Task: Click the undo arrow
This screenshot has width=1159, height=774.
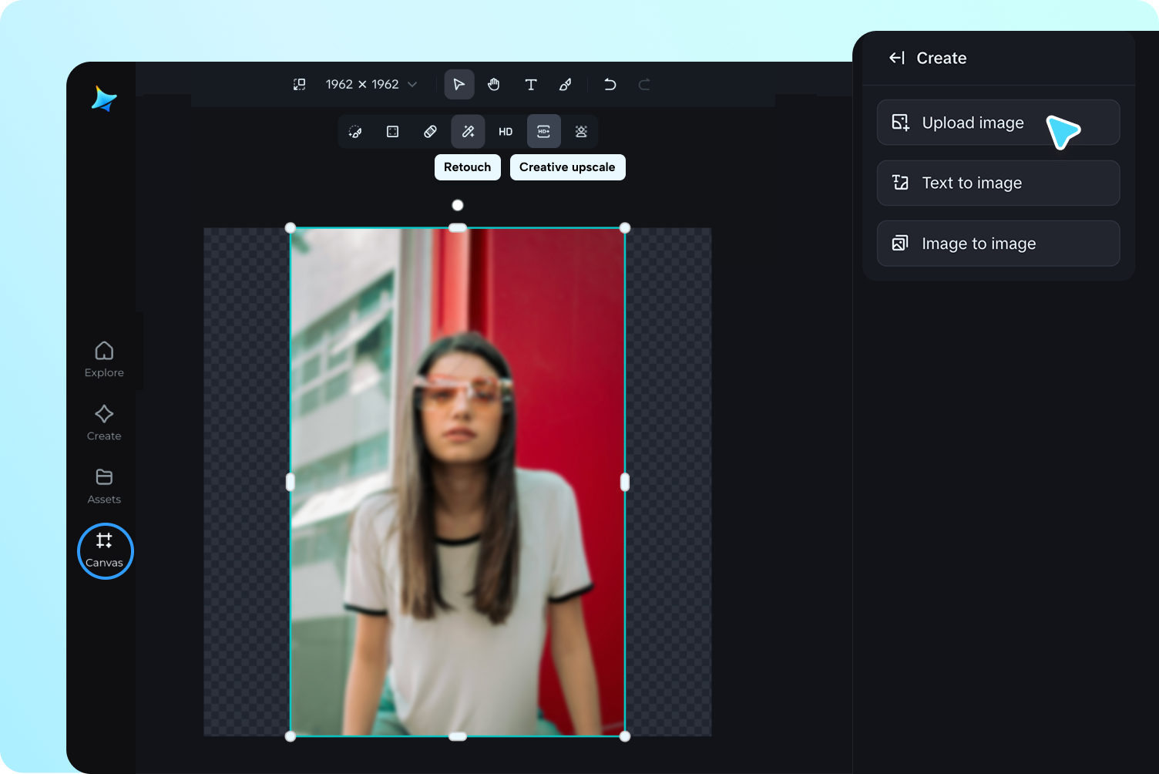Action: [x=610, y=84]
